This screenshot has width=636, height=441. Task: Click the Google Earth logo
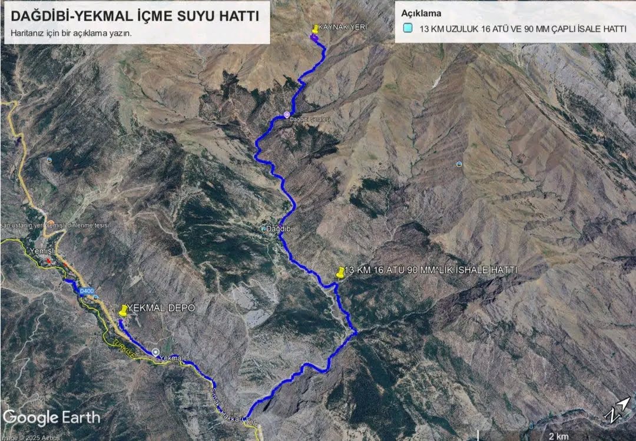pos(51,418)
